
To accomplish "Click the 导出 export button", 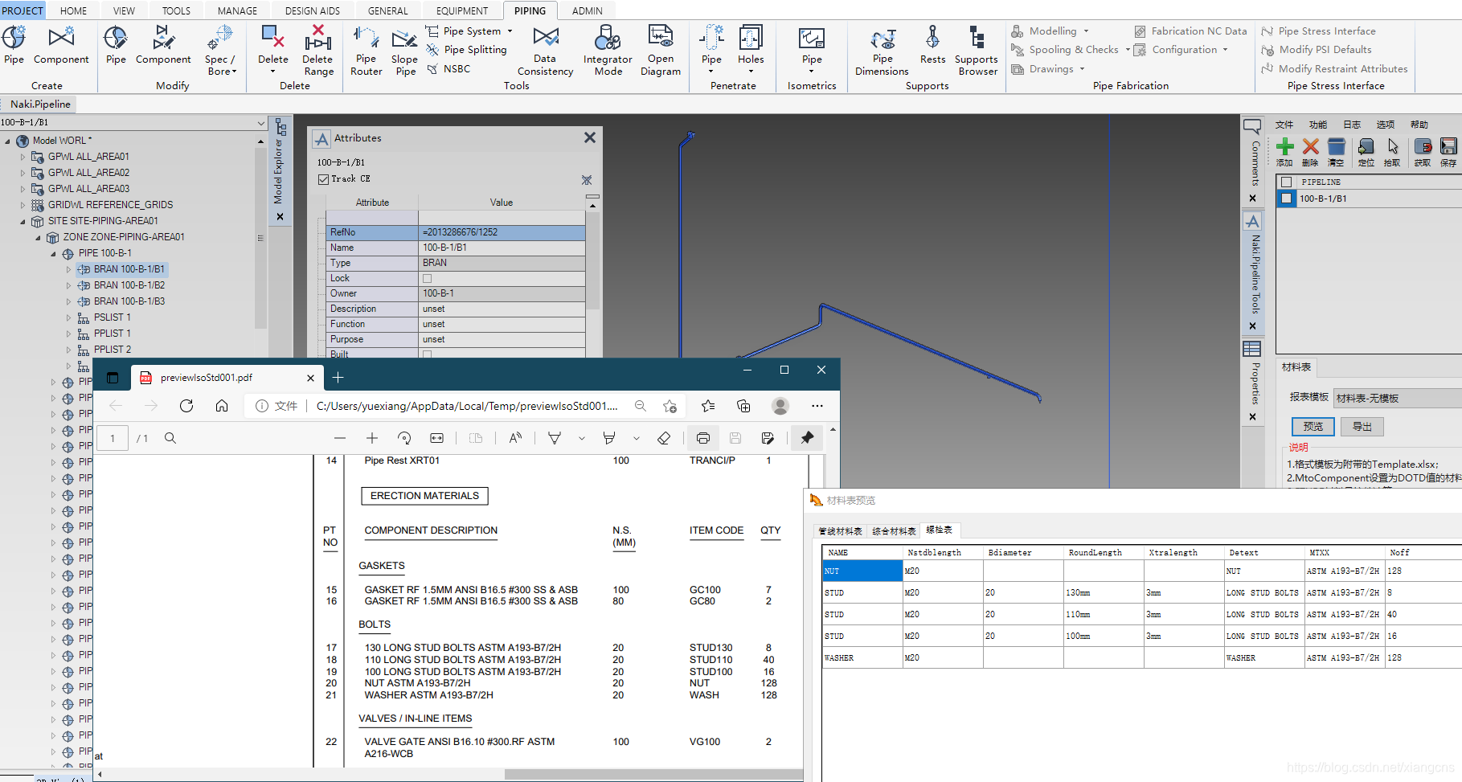I will click(x=1362, y=426).
